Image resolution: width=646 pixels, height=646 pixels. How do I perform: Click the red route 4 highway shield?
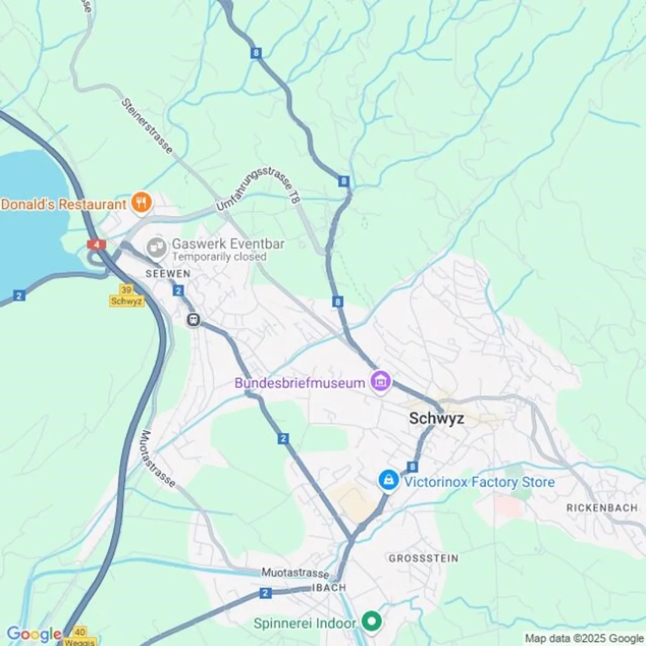point(96,244)
